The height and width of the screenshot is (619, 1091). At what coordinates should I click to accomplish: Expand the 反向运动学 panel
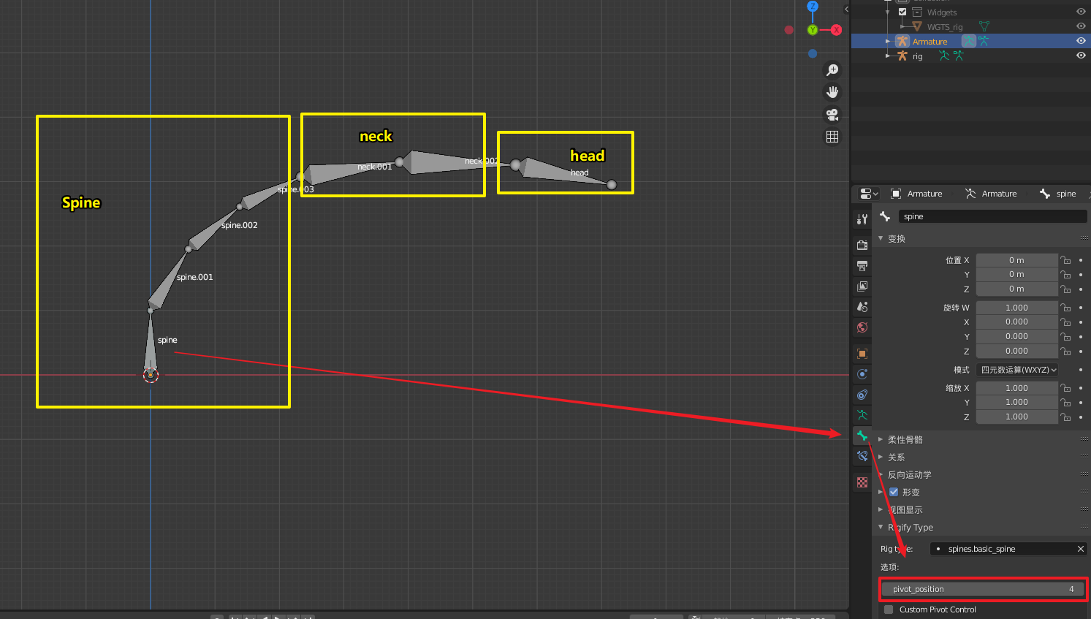[x=881, y=474]
